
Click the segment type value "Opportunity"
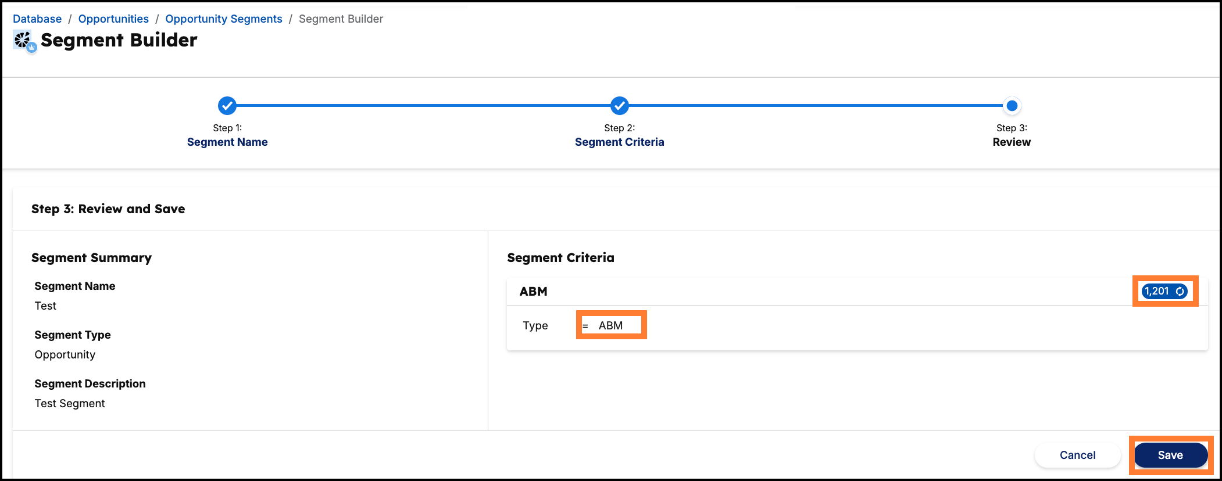(65, 355)
